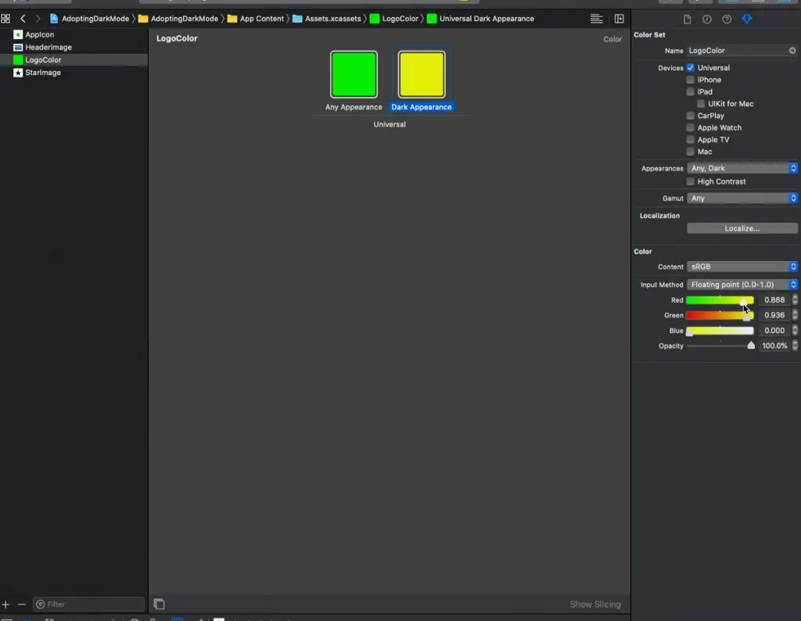Click the Red value stepper
The width and height of the screenshot is (801, 621).
coord(795,300)
